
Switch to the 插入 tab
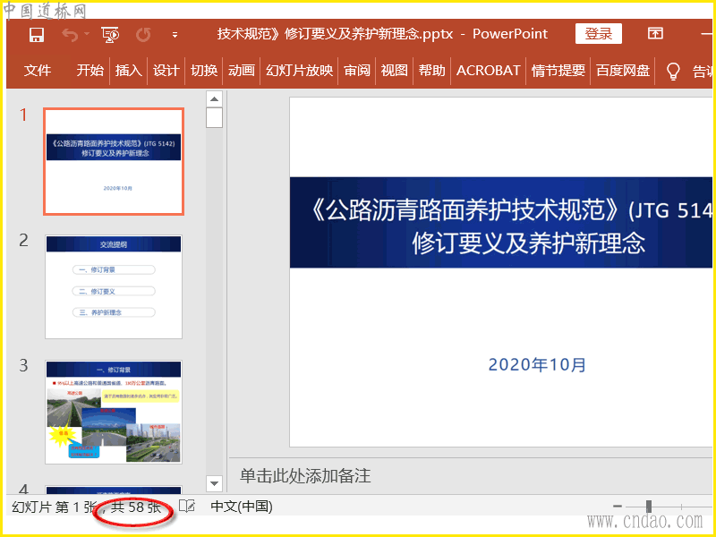(x=128, y=71)
